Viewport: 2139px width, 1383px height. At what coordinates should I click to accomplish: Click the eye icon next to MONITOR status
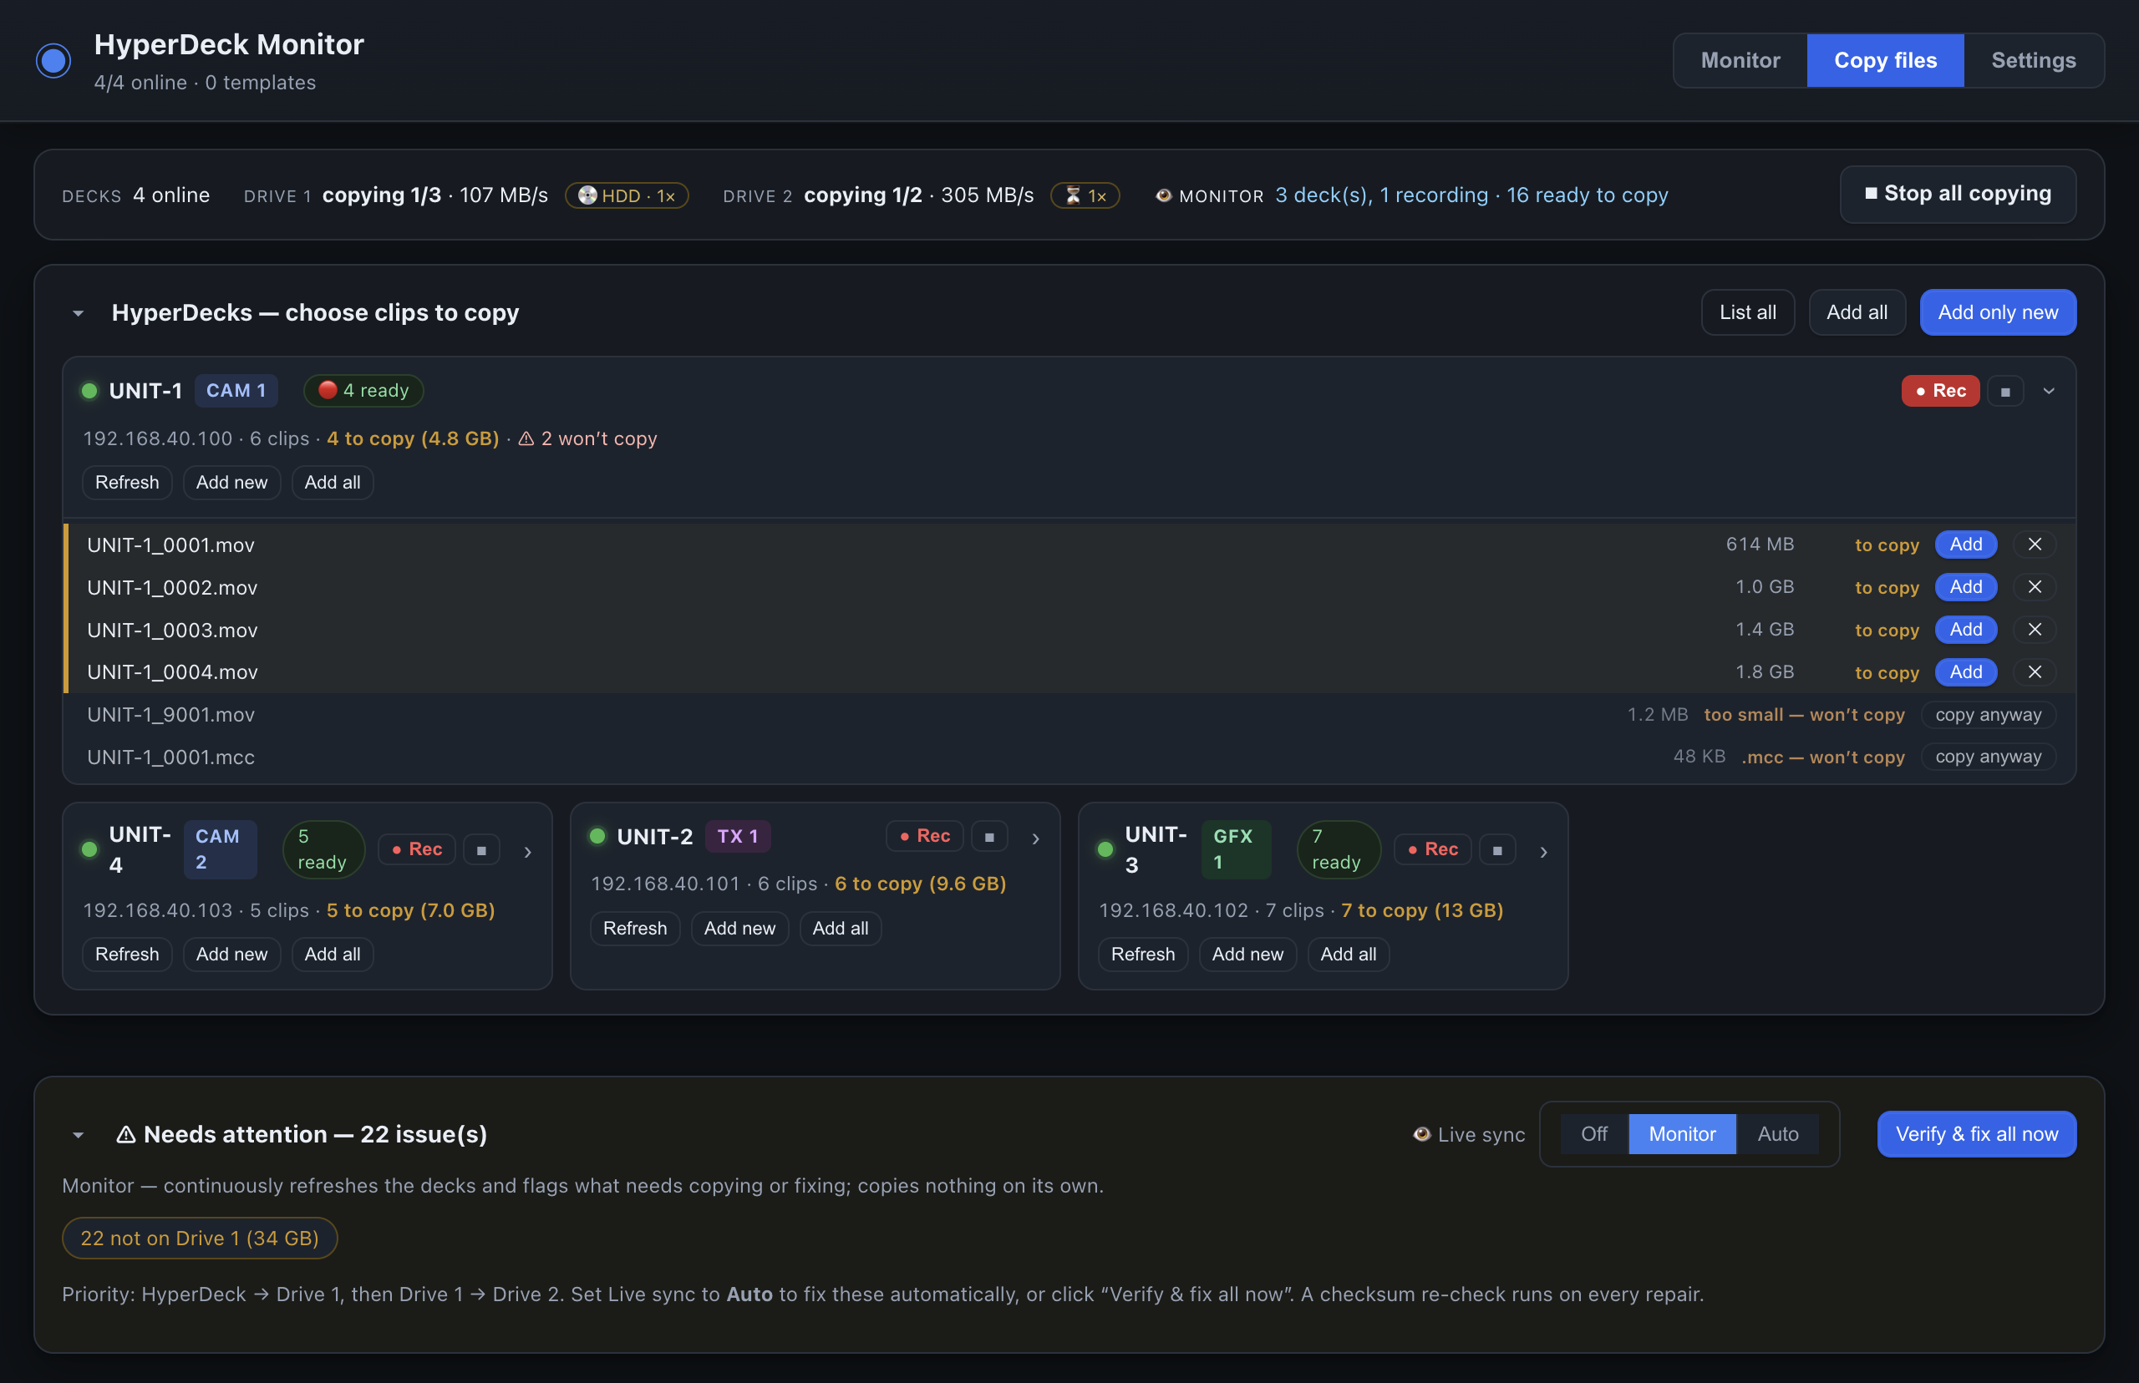pyautogui.click(x=1163, y=195)
